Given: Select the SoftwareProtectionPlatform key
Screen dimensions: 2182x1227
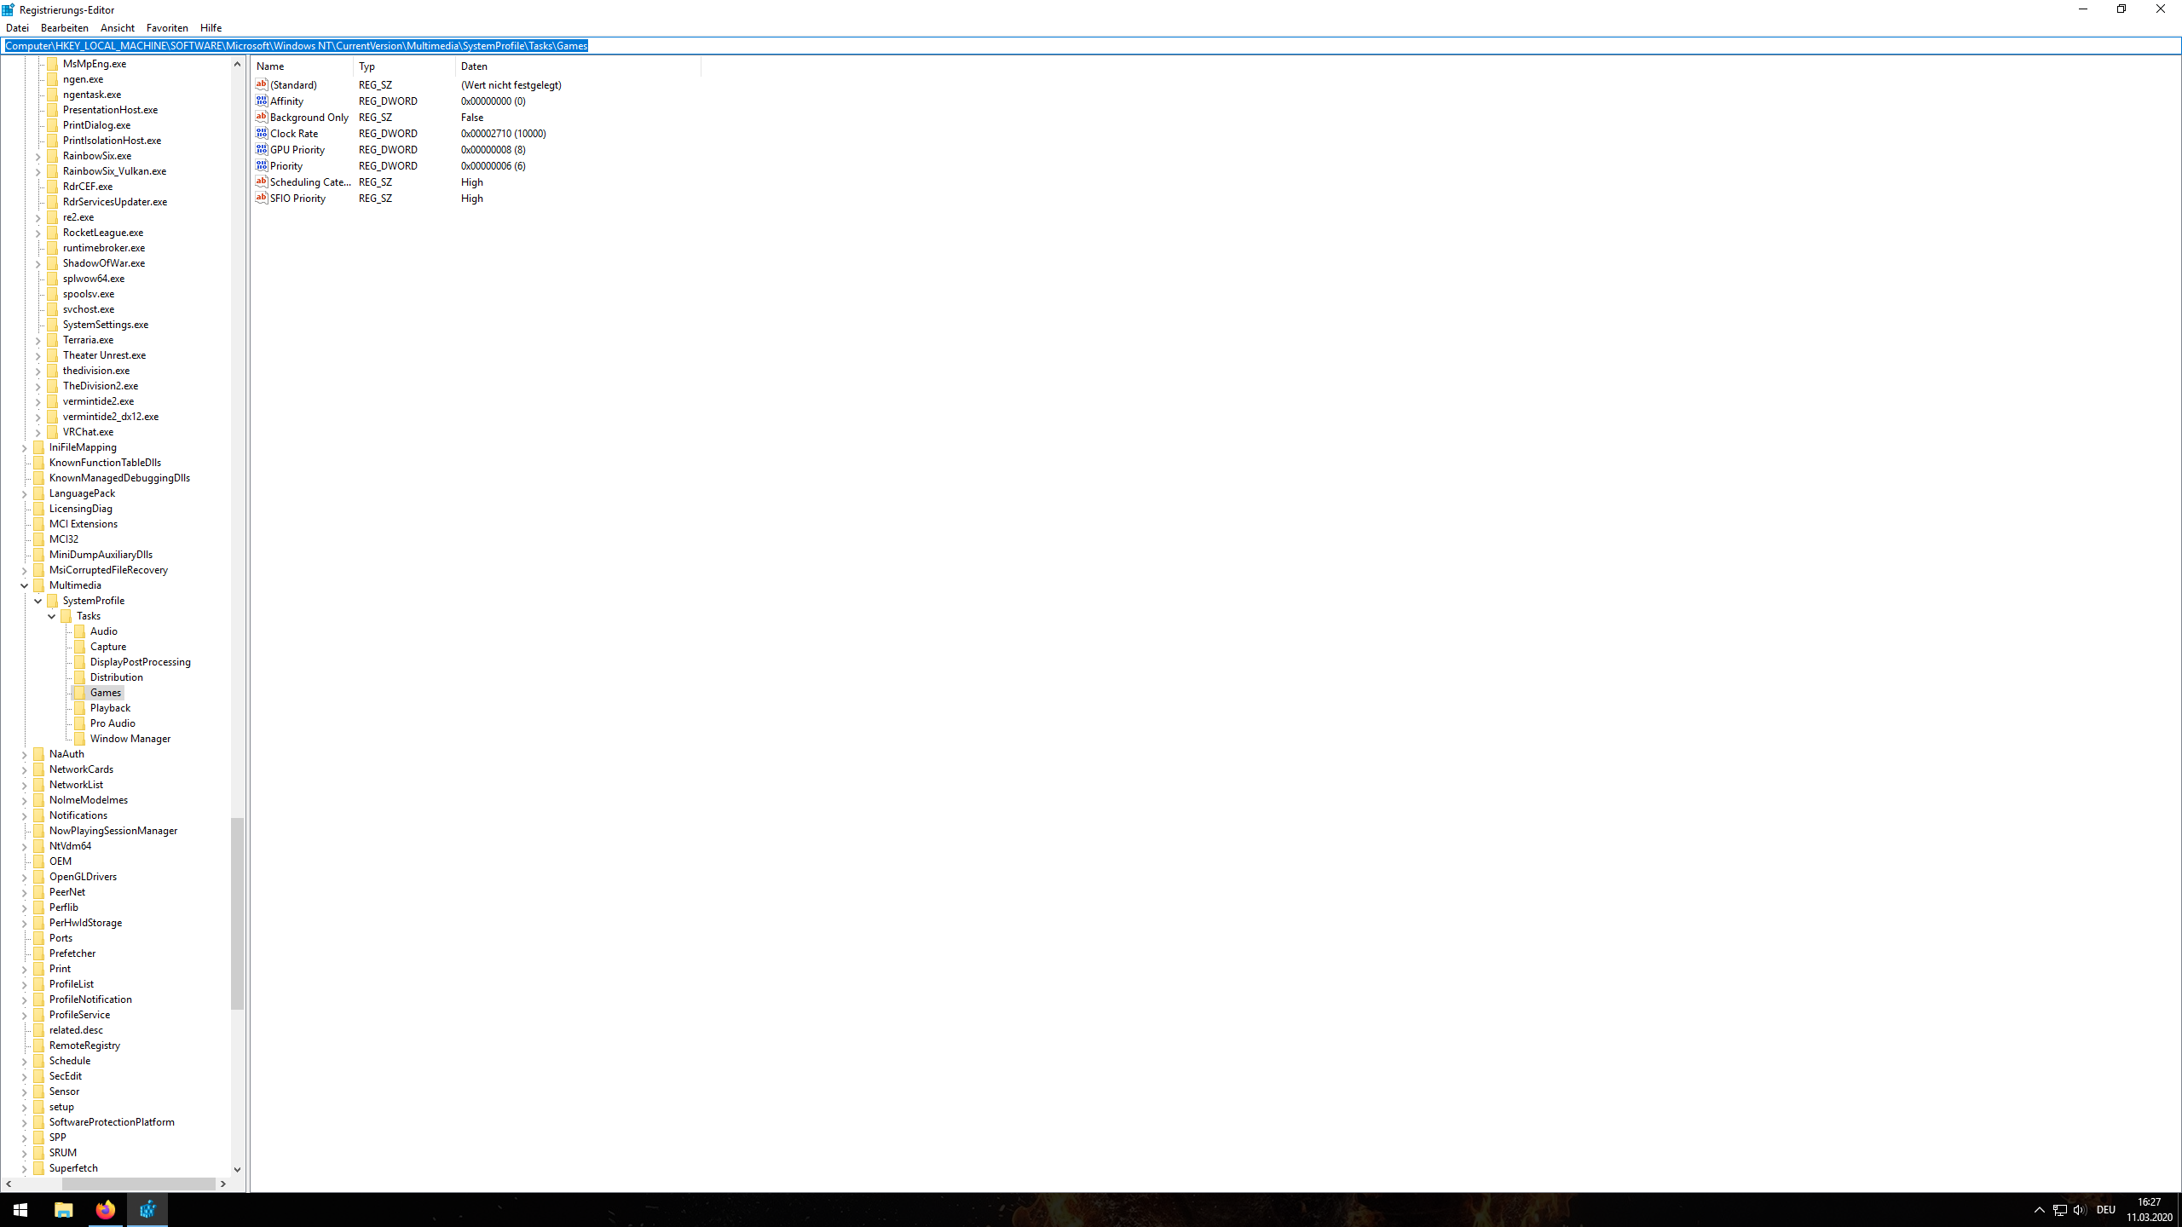Looking at the screenshot, I should tap(112, 1122).
